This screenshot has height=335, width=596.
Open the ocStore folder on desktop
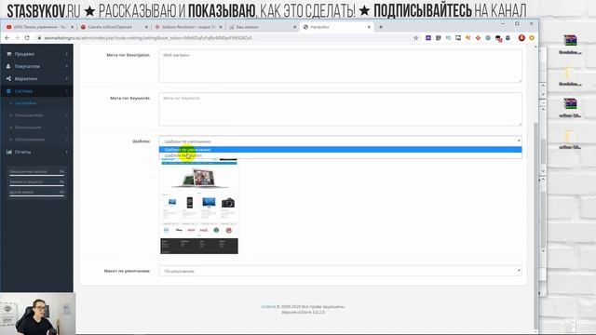pyautogui.click(x=570, y=139)
